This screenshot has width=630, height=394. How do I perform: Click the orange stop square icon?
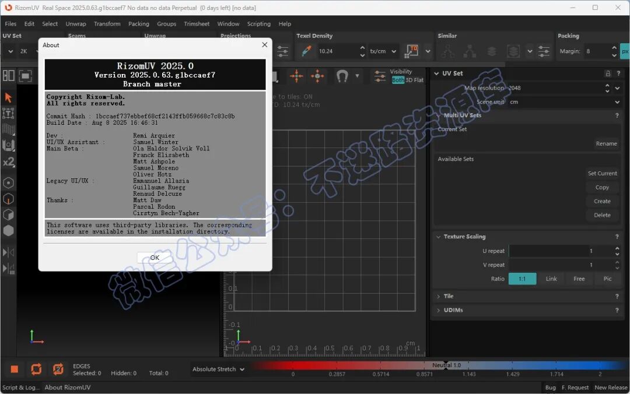[15, 369]
